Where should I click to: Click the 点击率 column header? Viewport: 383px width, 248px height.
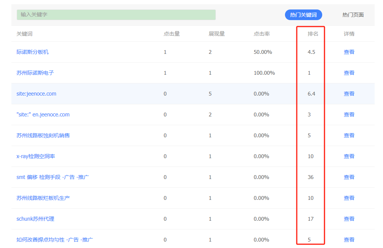pos(261,34)
